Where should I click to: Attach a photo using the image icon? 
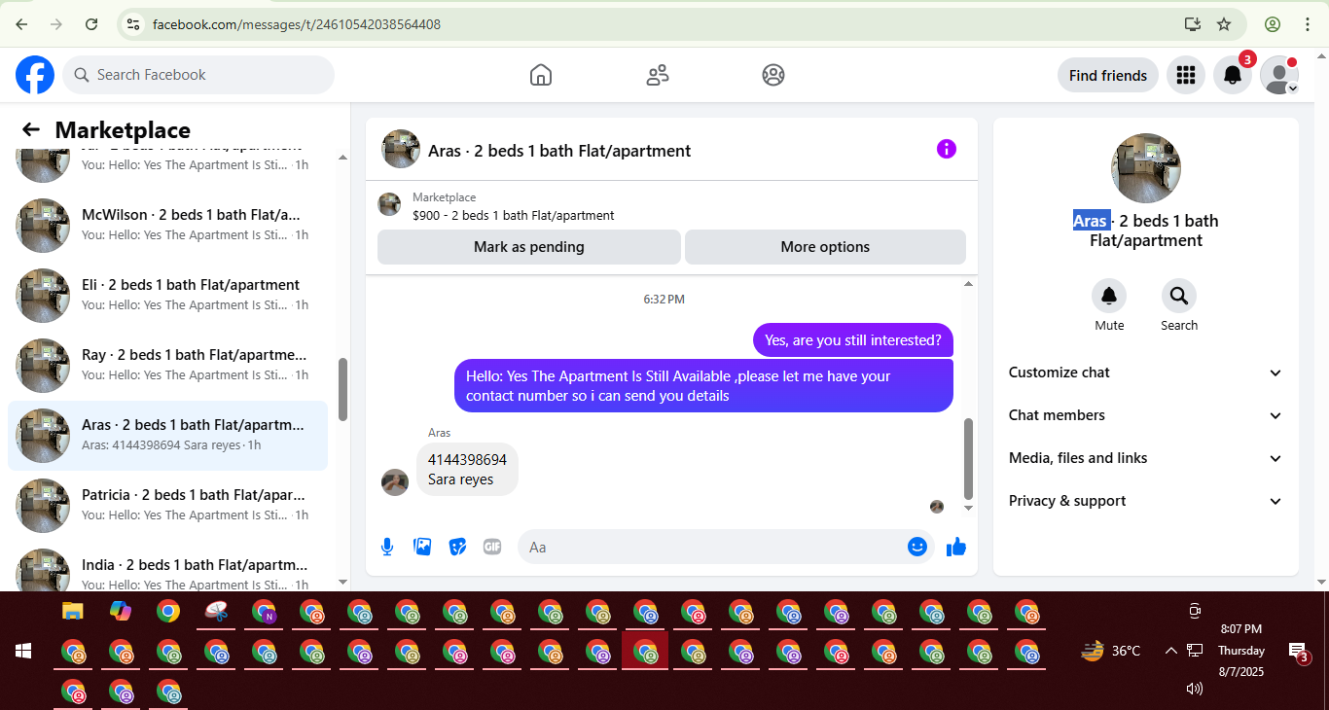coord(422,547)
